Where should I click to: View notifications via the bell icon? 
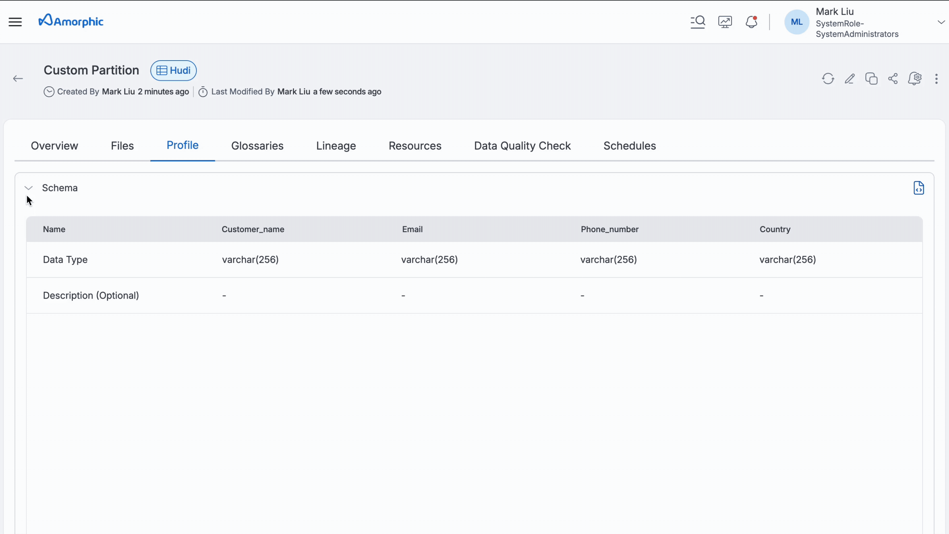(751, 22)
